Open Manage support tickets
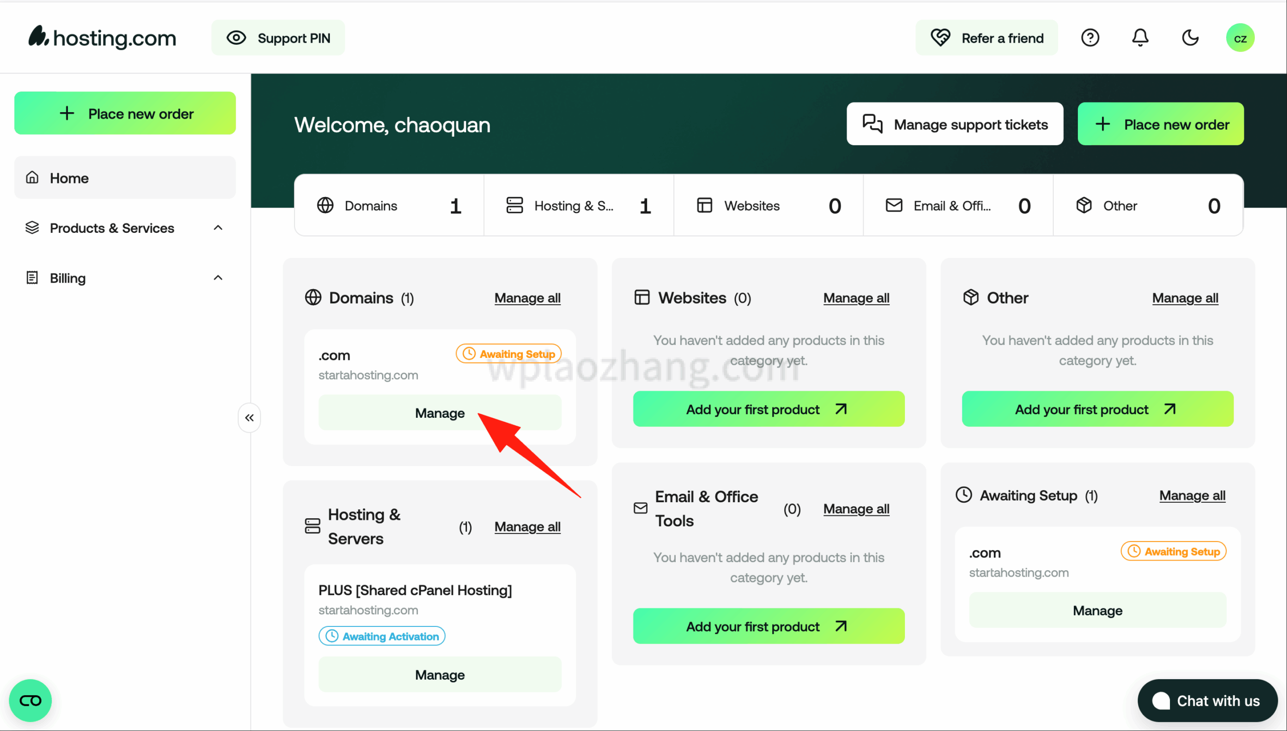Image resolution: width=1287 pixels, height=731 pixels. pyautogui.click(x=955, y=124)
